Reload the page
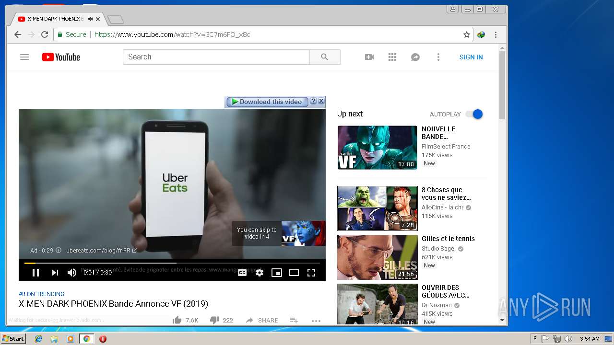This screenshot has height=345, width=614. (x=45, y=34)
